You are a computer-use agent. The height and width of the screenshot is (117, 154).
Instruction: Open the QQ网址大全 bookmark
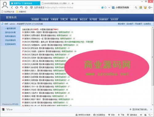point(8,12)
